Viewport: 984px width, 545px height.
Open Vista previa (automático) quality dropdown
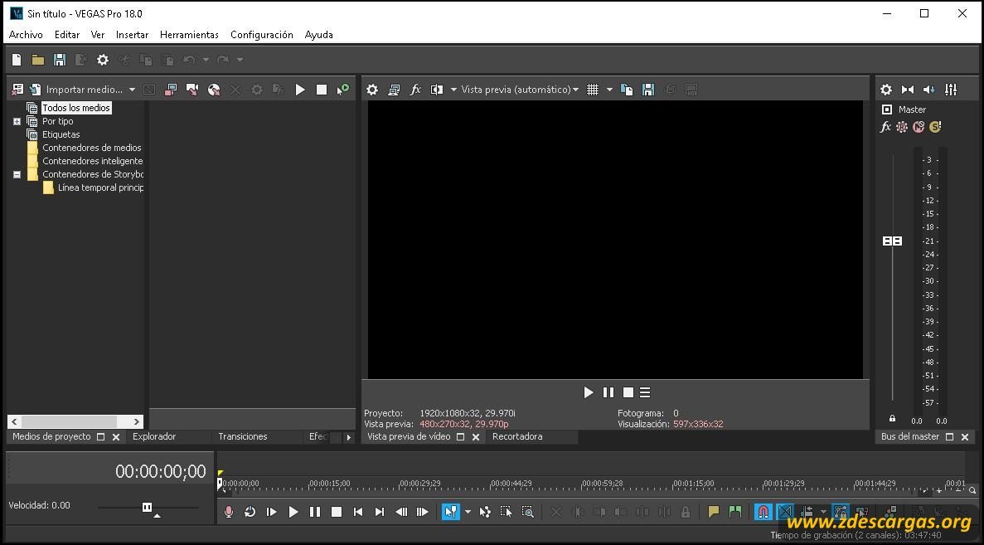pos(520,90)
